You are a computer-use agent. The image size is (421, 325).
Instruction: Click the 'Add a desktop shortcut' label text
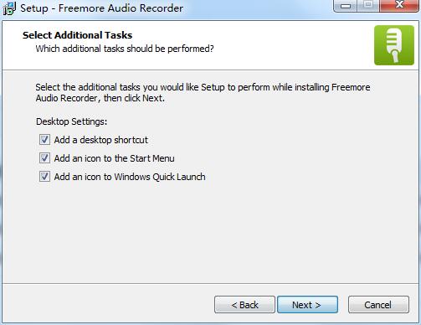tap(101, 140)
